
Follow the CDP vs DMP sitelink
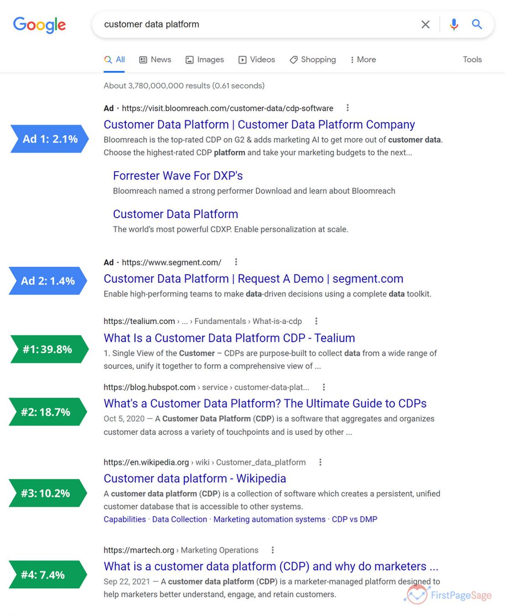[354, 519]
